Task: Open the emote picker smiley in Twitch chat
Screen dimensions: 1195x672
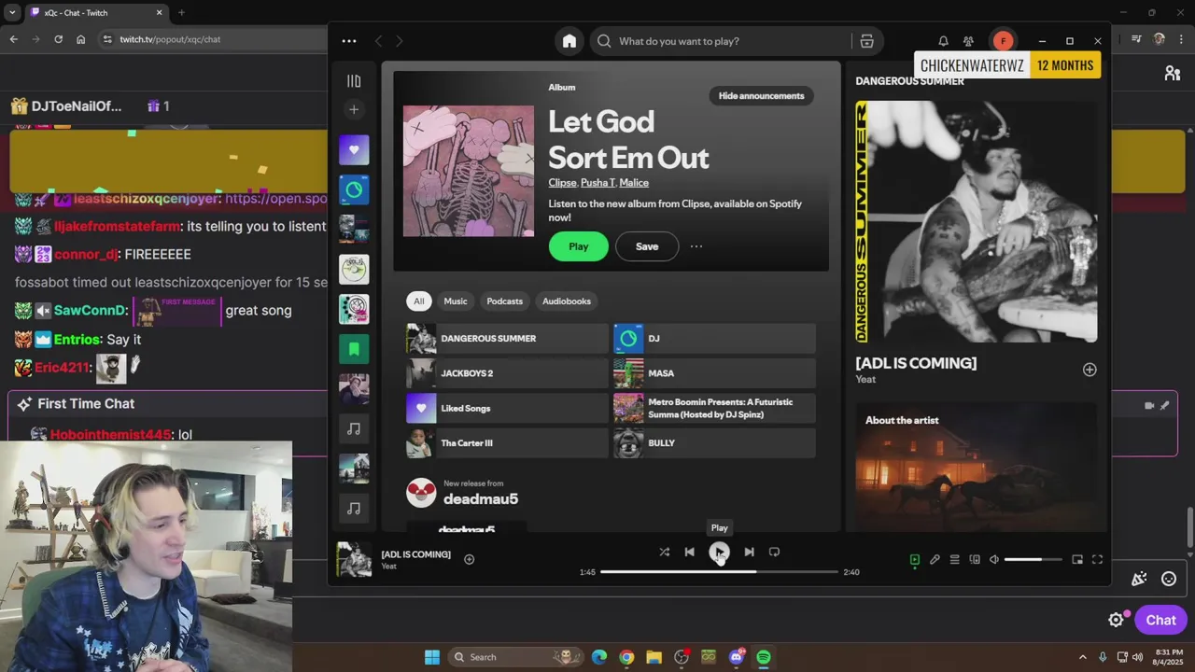Action: (1169, 579)
